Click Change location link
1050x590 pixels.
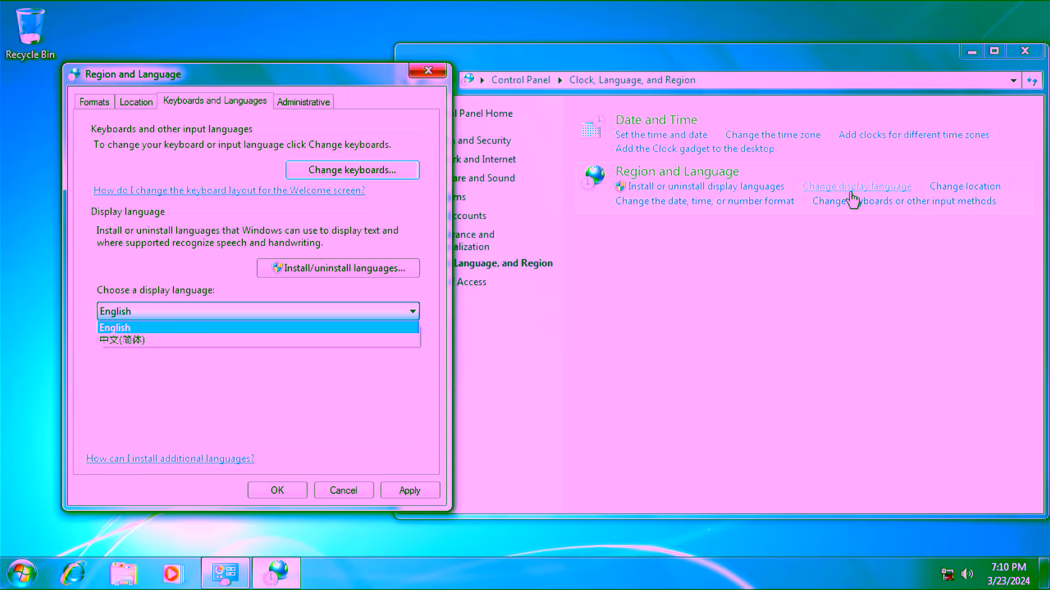click(x=965, y=187)
